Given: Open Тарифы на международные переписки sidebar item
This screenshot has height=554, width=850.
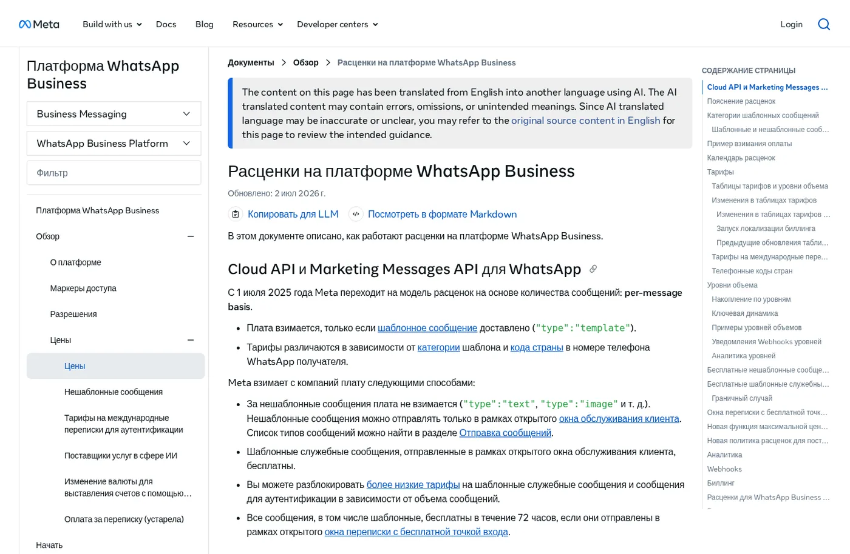Looking at the screenshot, I should click(x=124, y=424).
